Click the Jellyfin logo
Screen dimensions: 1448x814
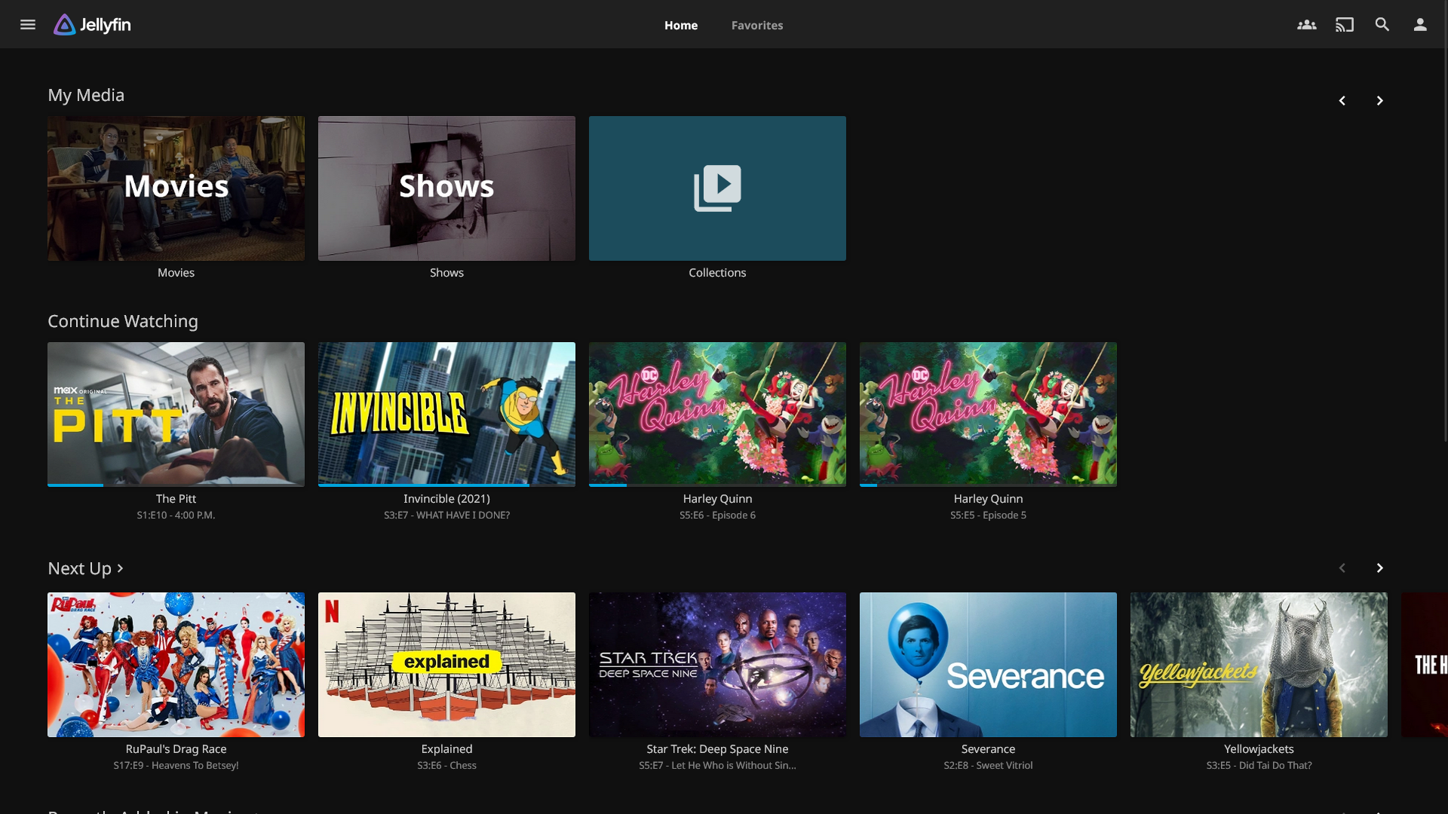tap(92, 25)
